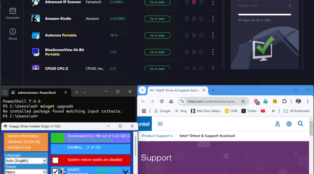Open release notes icon for Amazon Kindle
The height and width of the screenshot is (174, 314).
pyautogui.click(x=187, y=19)
